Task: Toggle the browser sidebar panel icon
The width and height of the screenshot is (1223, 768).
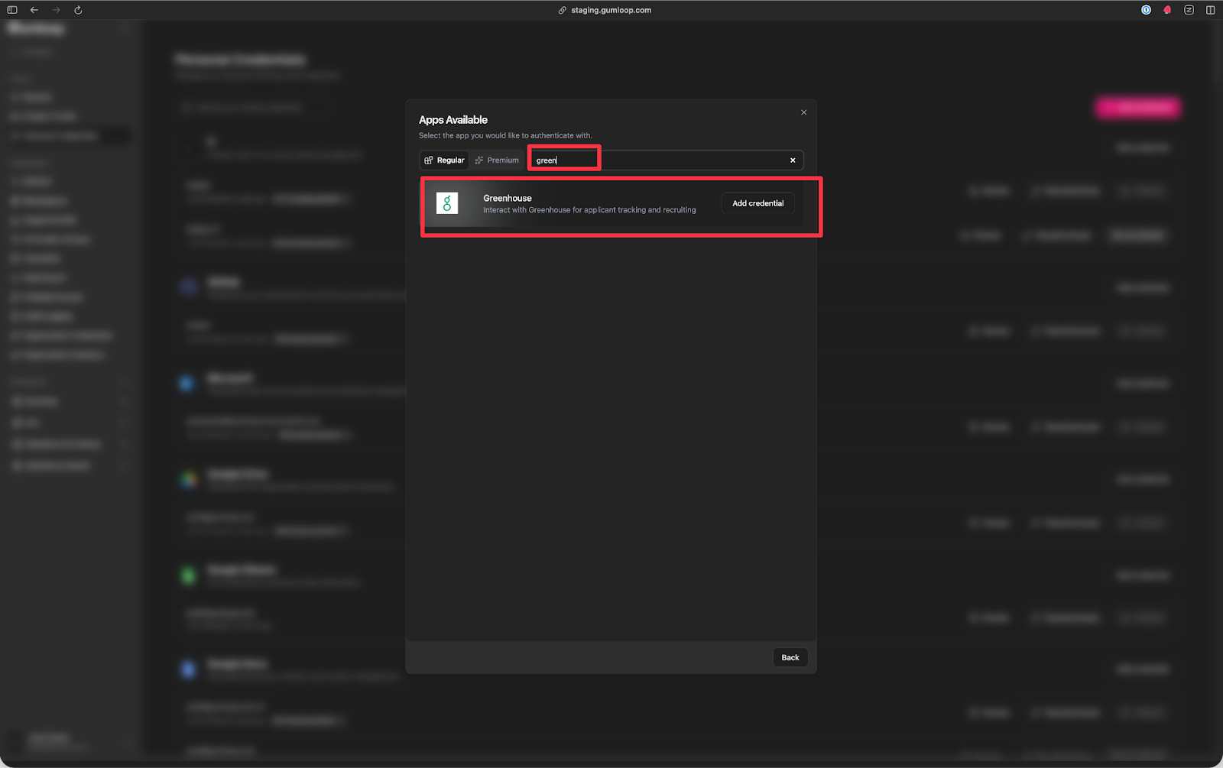Action: [x=12, y=10]
